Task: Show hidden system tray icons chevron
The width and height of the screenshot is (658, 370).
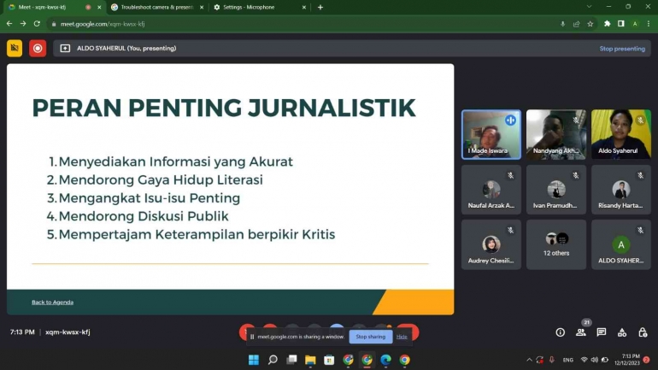Action: coord(529,360)
